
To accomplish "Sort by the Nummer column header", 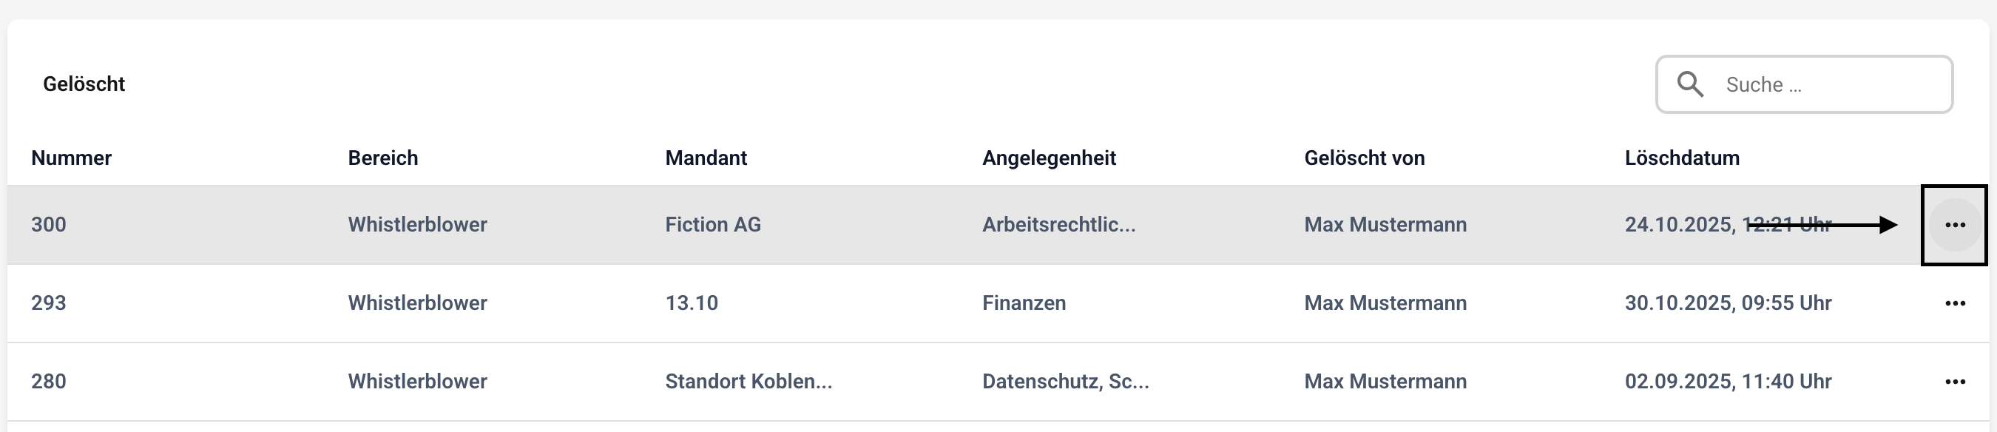I will tap(71, 158).
